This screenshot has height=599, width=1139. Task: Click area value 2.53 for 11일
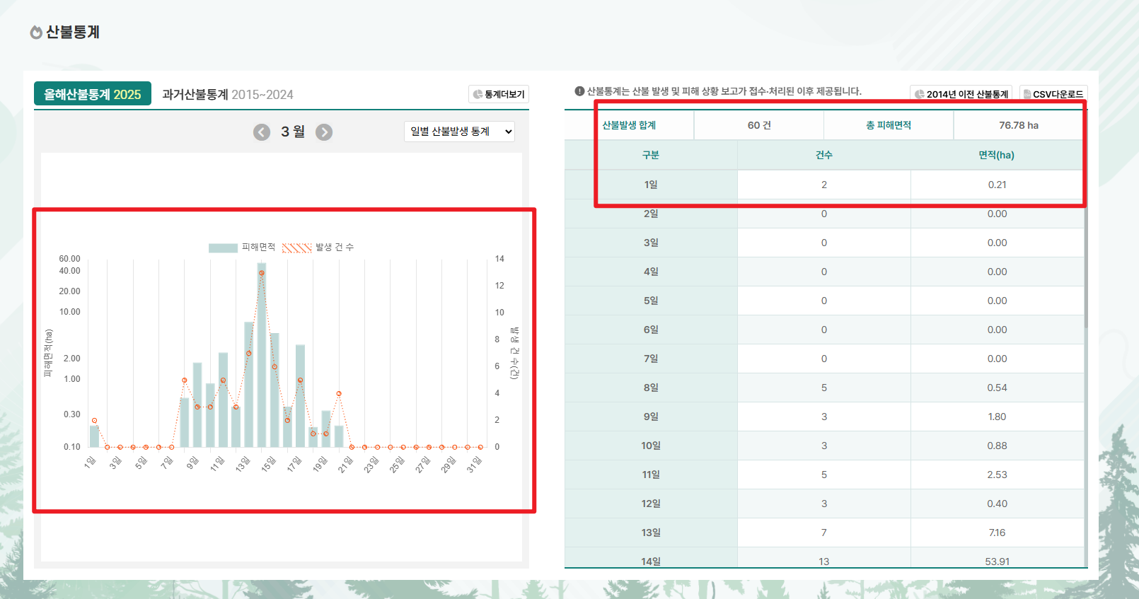tap(997, 475)
